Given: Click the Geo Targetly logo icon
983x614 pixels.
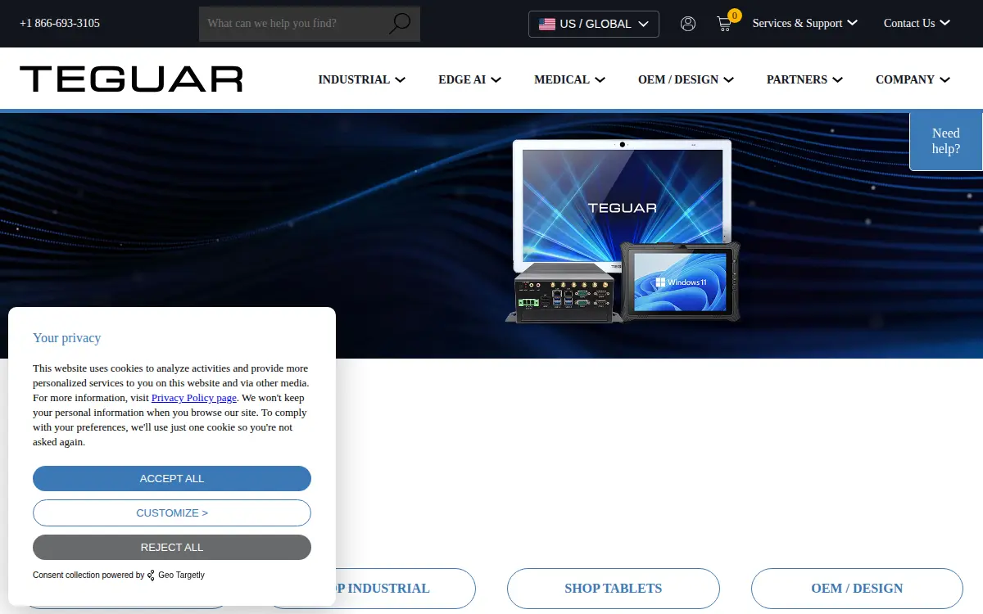Looking at the screenshot, I should [x=151, y=576].
